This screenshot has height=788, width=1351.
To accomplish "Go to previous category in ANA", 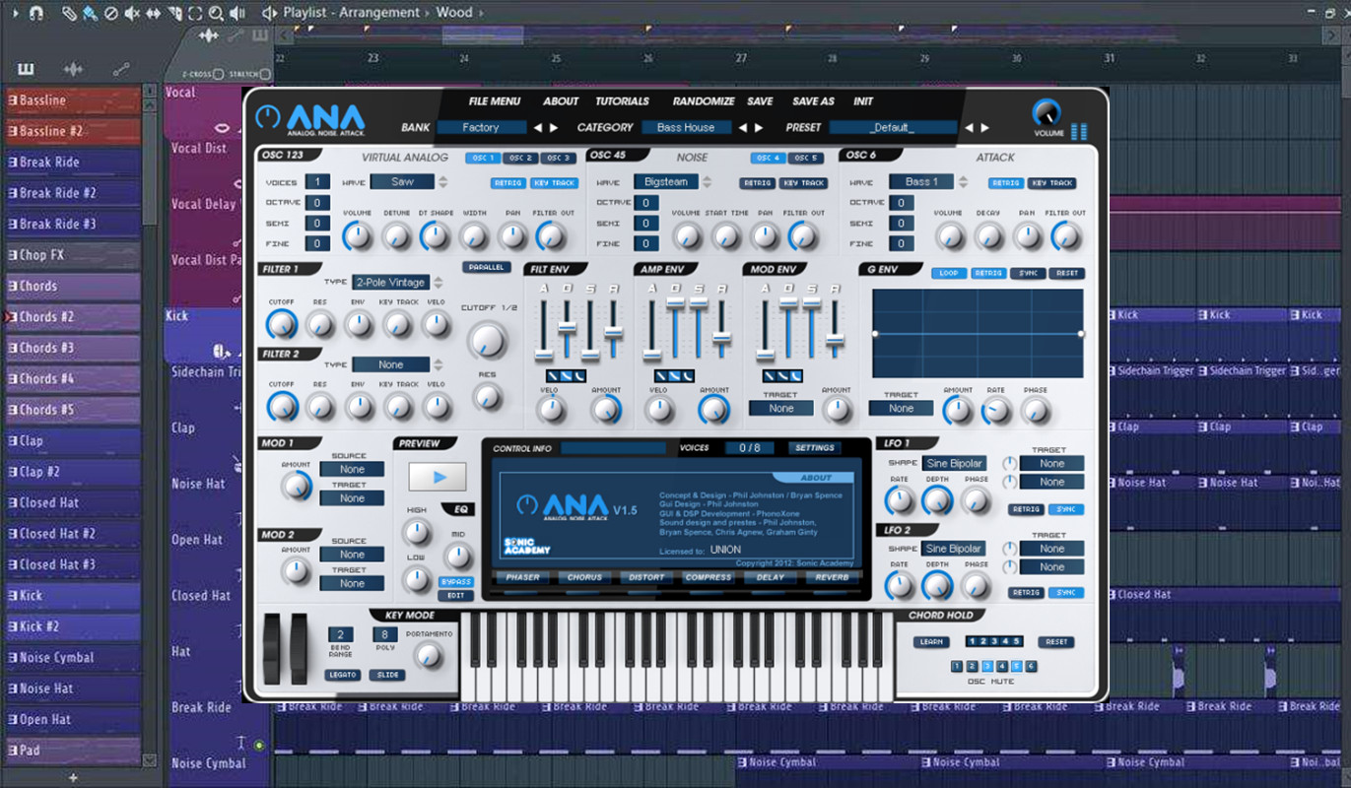I will coord(742,127).
